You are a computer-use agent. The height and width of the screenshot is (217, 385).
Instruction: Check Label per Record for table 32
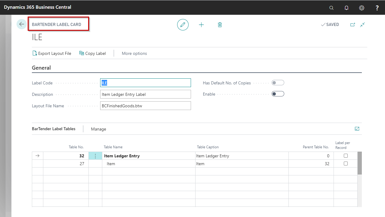click(346, 156)
